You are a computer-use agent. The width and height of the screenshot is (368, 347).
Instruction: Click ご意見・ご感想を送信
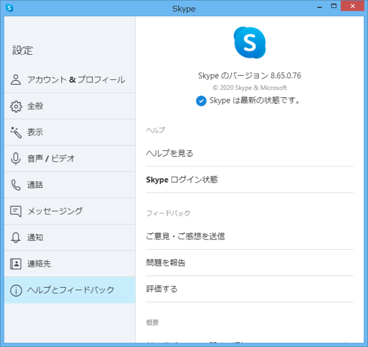click(250, 237)
